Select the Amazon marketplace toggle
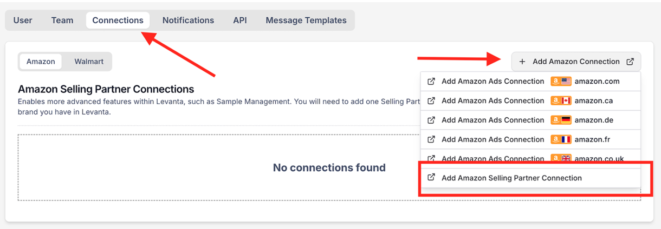 [x=41, y=62]
